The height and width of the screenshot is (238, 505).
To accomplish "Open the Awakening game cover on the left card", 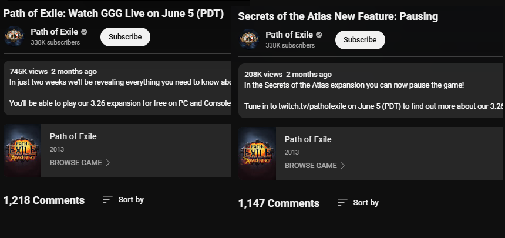I will (x=22, y=150).
